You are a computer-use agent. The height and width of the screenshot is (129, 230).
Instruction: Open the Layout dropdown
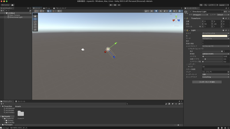click(224, 5)
